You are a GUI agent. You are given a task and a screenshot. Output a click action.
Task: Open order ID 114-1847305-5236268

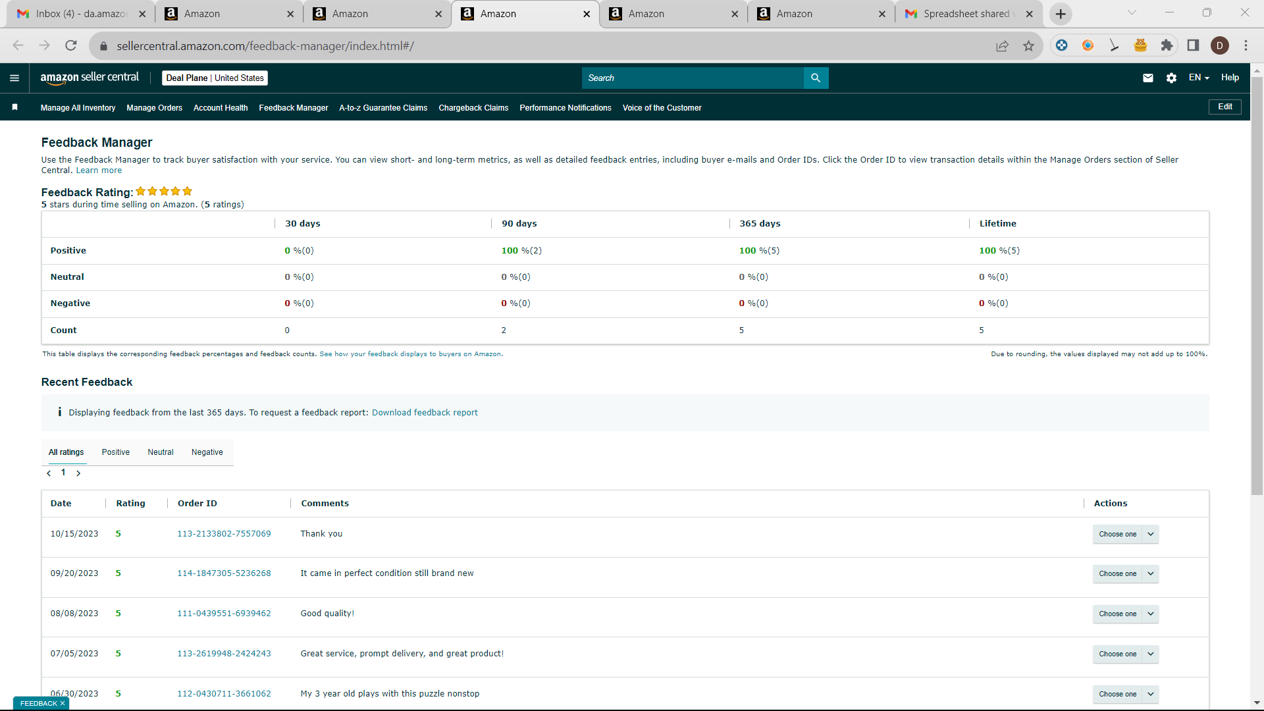[x=224, y=573]
